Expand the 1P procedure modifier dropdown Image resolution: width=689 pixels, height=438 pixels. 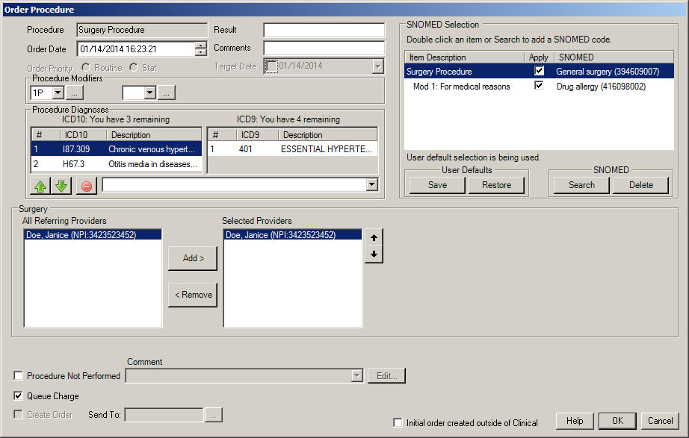pos(57,93)
